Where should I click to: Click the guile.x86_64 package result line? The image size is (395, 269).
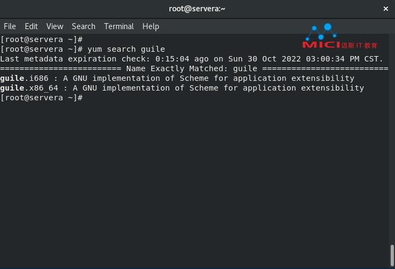[x=182, y=88]
